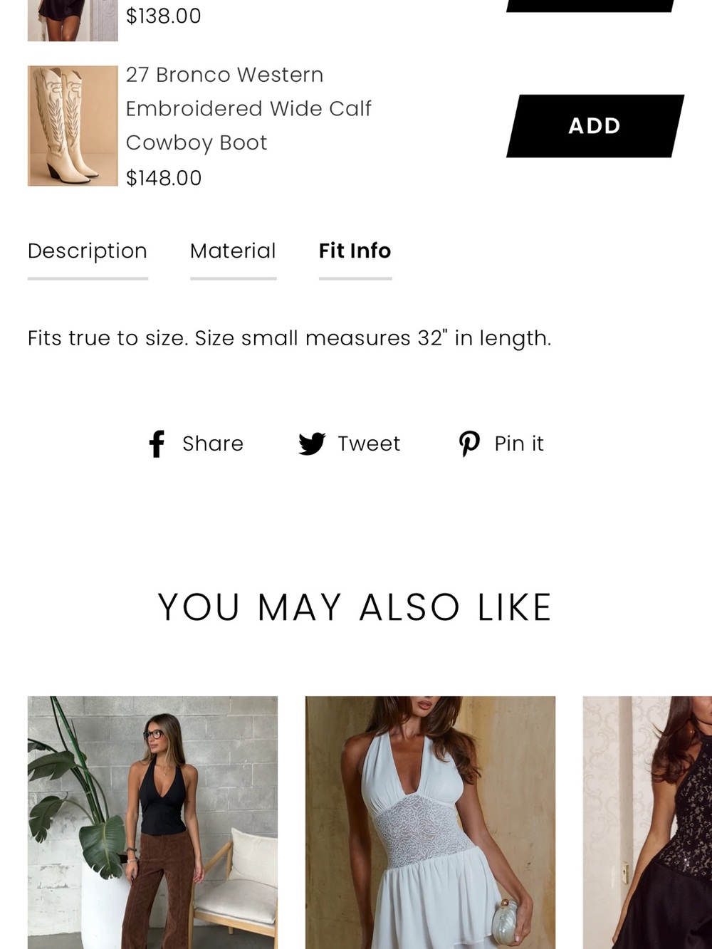Click the $148.00 boot price
The width and height of the screenshot is (712, 949).
tap(164, 178)
